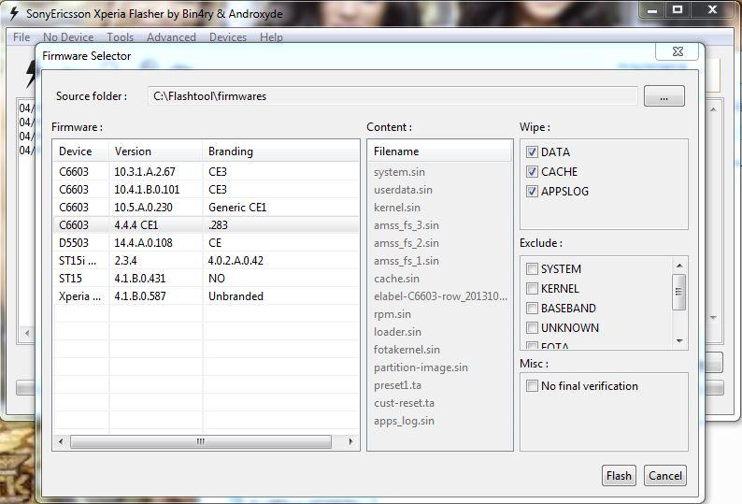Viewport: 742px width, 504px height.
Task: Select ST15 firmware 4.1.B.0.431
Action: coord(207,279)
